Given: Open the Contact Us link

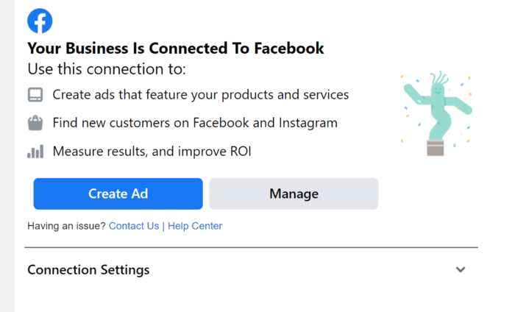Looking at the screenshot, I should tap(133, 226).
